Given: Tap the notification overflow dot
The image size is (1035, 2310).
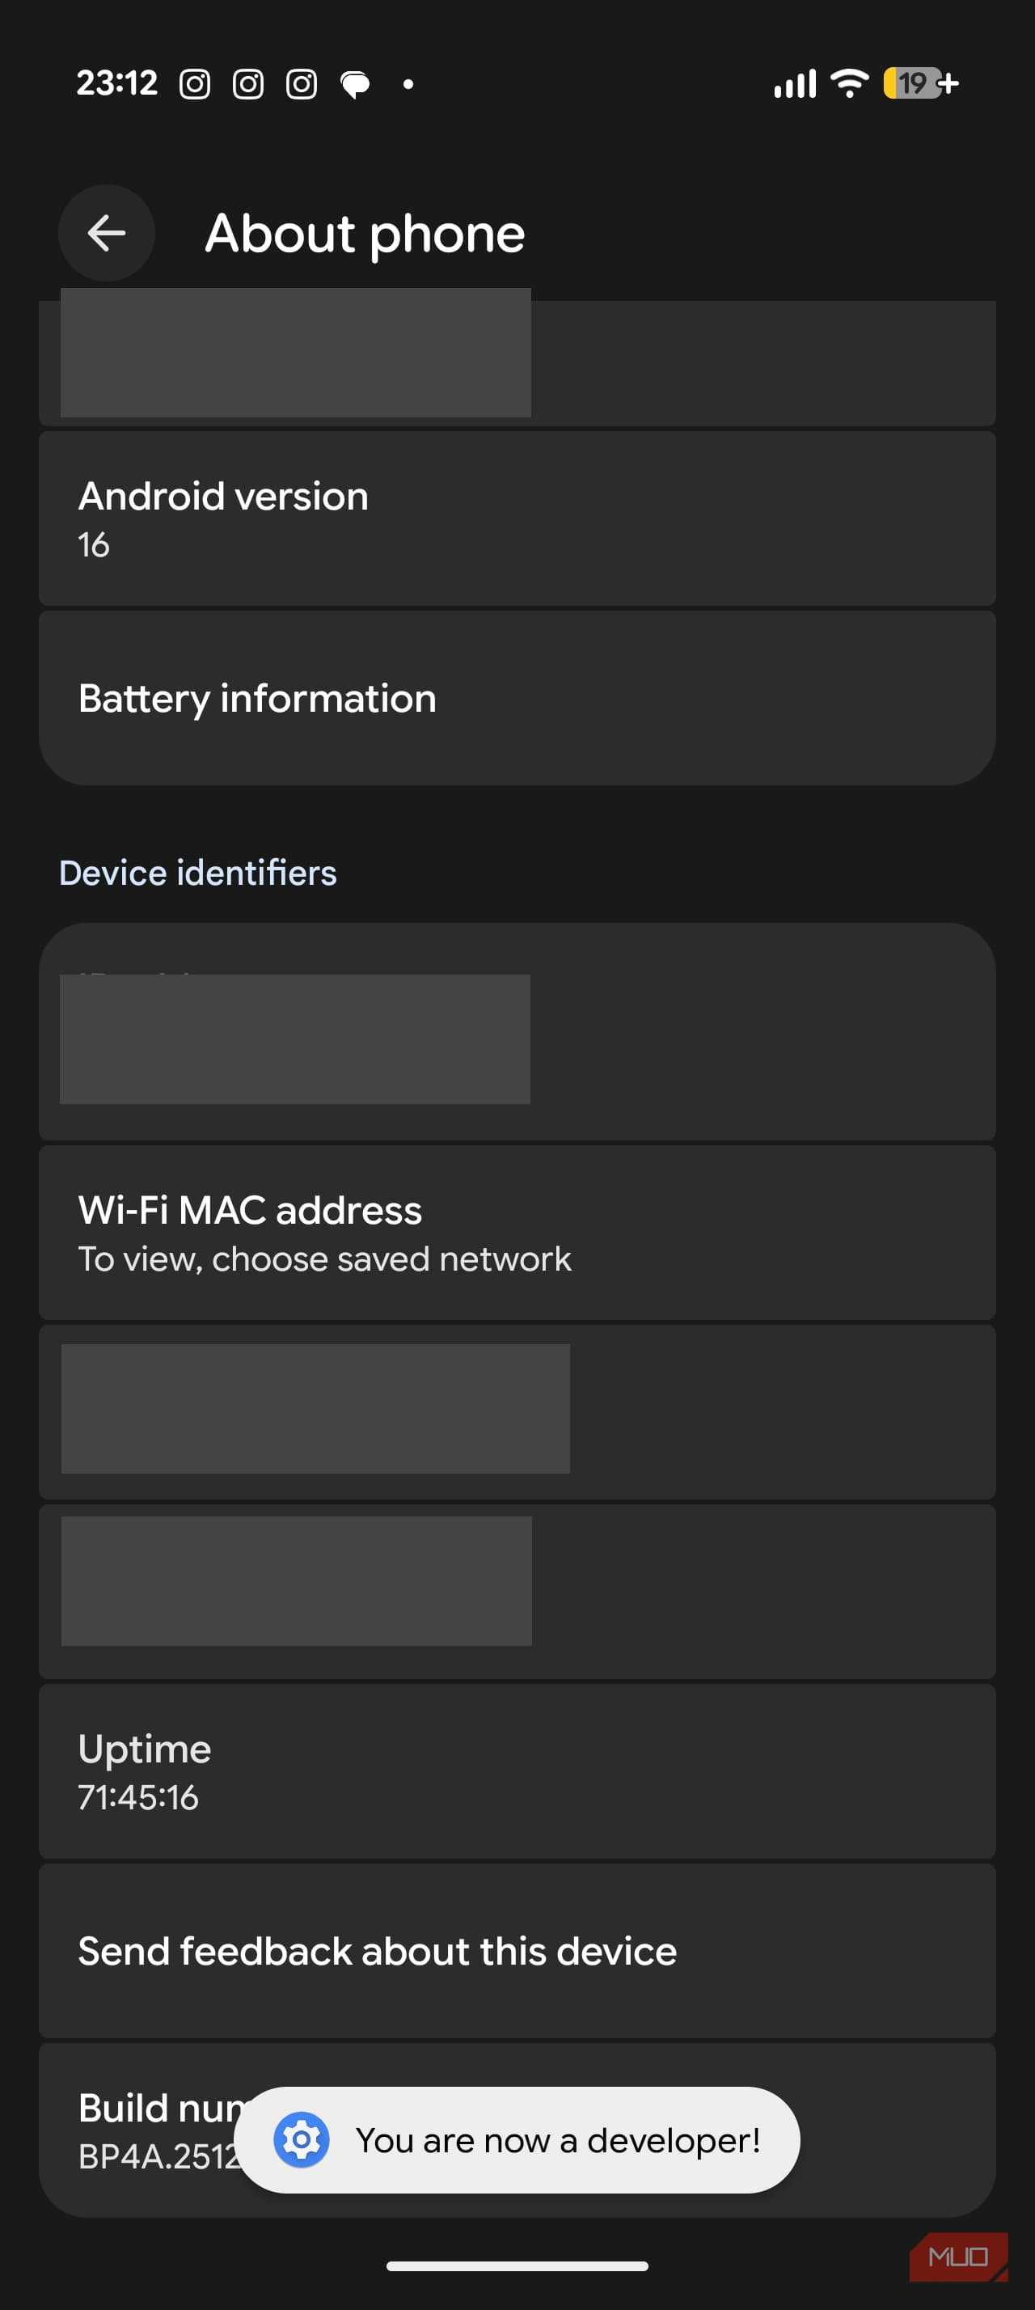Looking at the screenshot, I should (408, 84).
